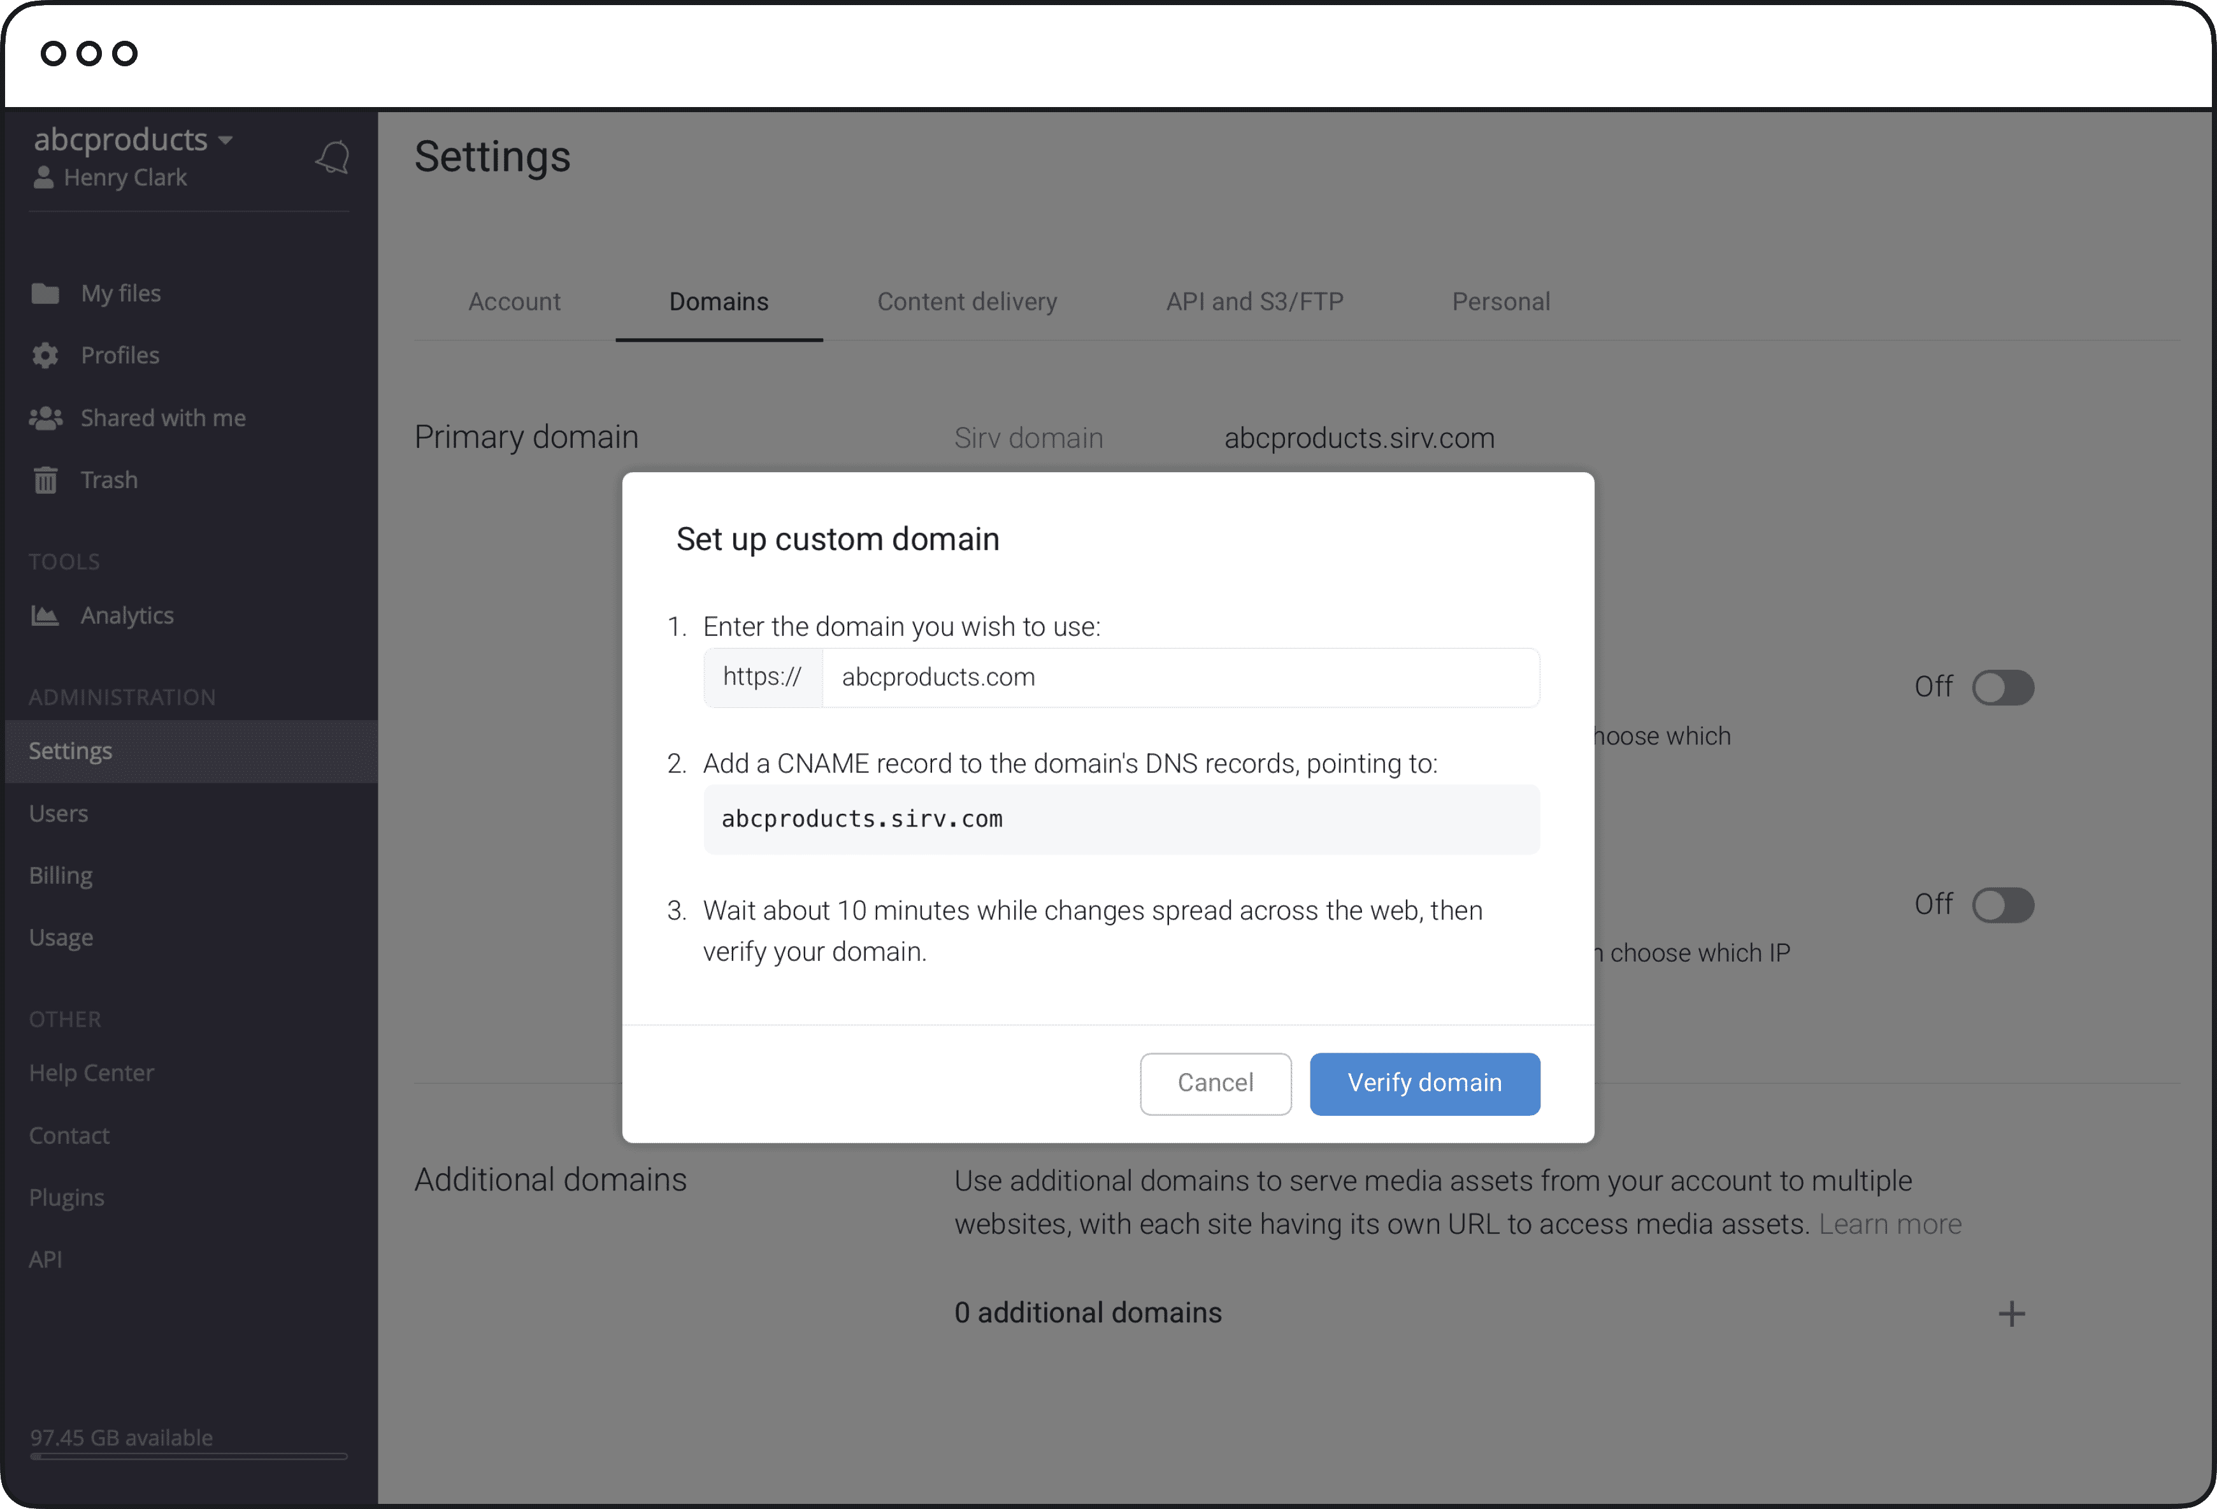Click Henry Clark user icon
The height and width of the screenshot is (1509, 2217).
tap(43, 178)
